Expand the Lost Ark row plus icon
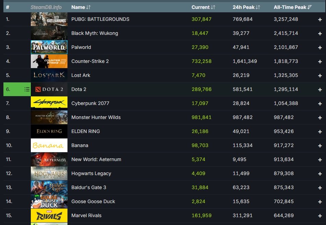The height and width of the screenshot is (225, 326). (x=320, y=76)
